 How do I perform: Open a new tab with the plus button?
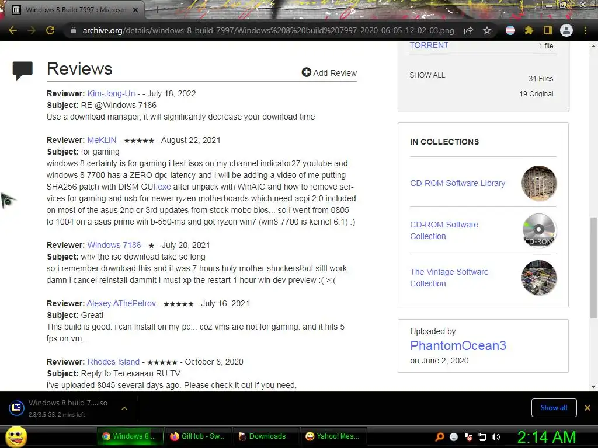pyautogui.click(x=157, y=10)
